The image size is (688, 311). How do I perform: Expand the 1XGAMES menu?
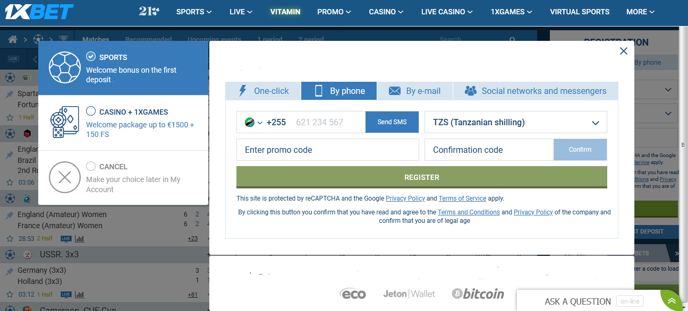click(512, 12)
